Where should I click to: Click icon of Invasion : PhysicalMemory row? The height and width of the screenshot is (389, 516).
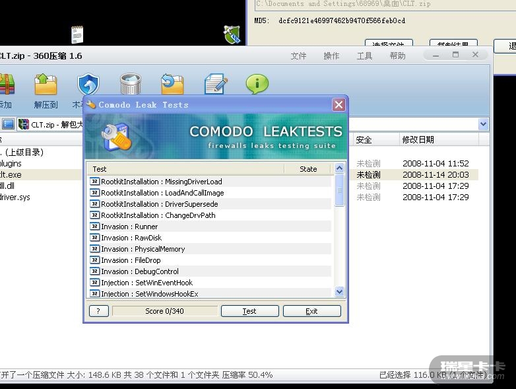94,249
